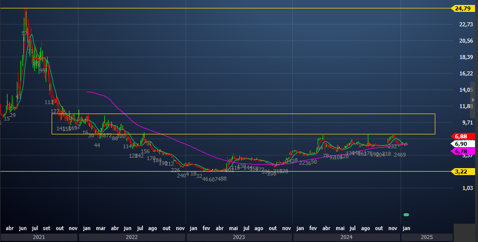Click the grey corner box below the price scale
The height and width of the screenshot is (242, 478).
465,232
